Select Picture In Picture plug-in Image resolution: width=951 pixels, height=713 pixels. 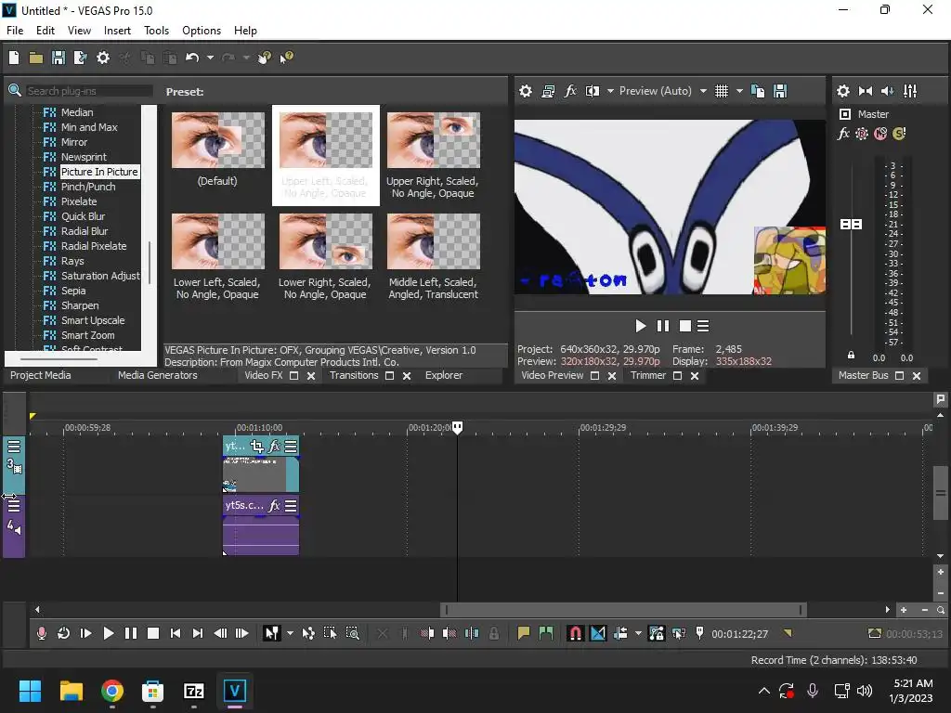click(x=99, y=172)
